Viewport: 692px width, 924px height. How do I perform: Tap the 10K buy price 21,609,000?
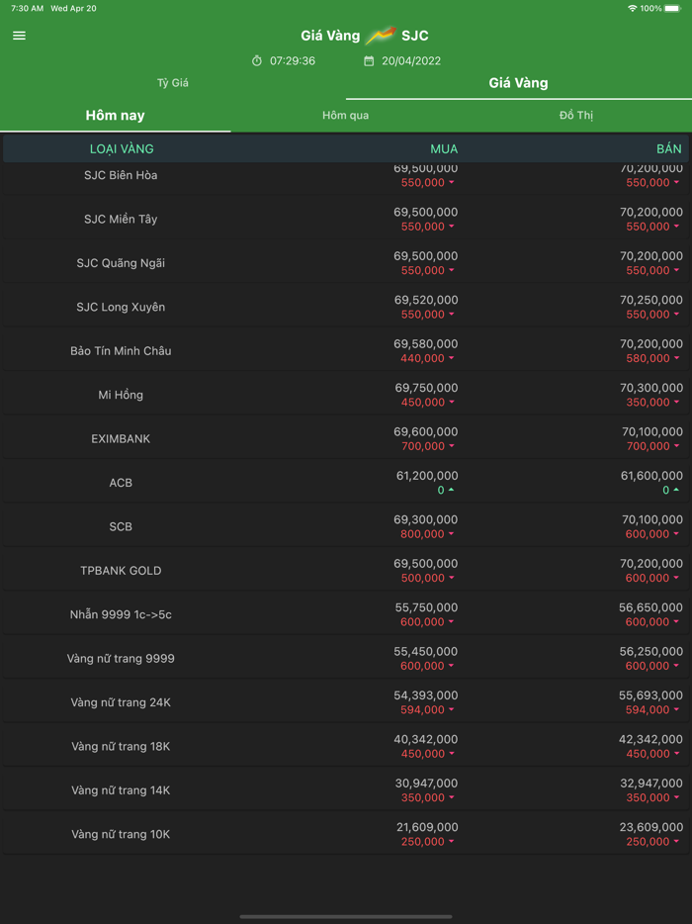coord(427,827)
